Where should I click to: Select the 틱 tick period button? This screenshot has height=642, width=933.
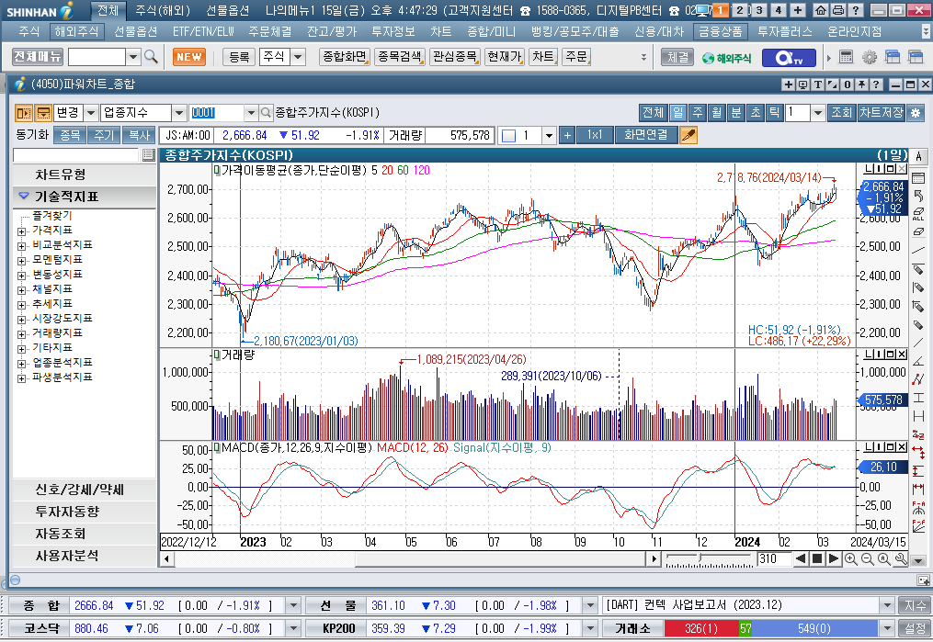click(774, 112)
